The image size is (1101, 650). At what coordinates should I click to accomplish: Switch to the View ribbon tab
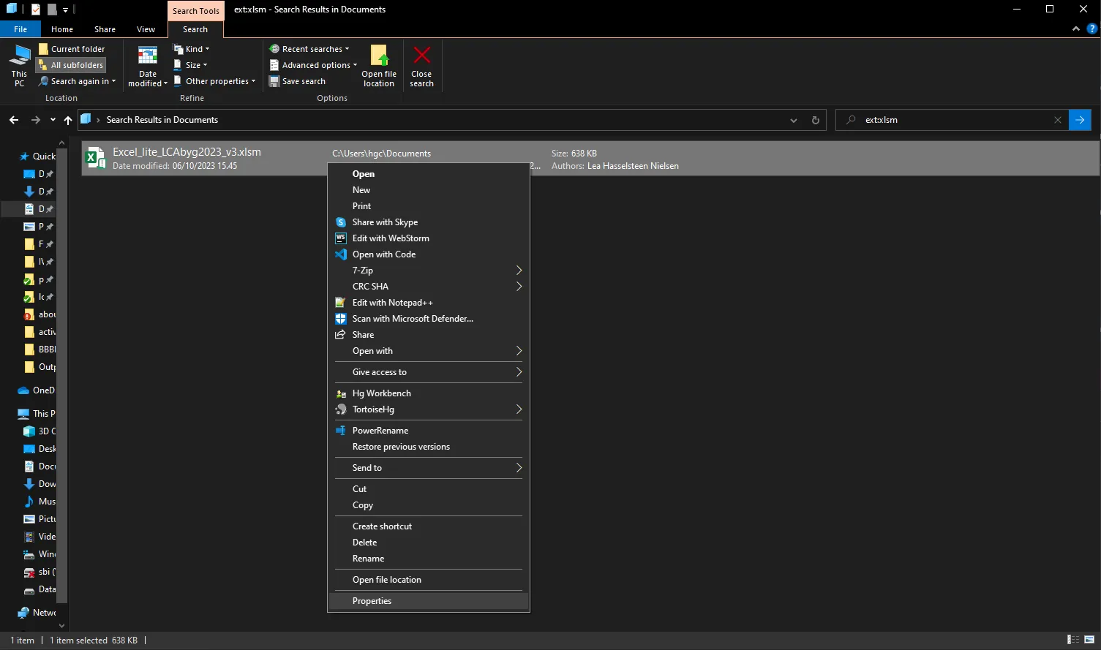point(146,29)
